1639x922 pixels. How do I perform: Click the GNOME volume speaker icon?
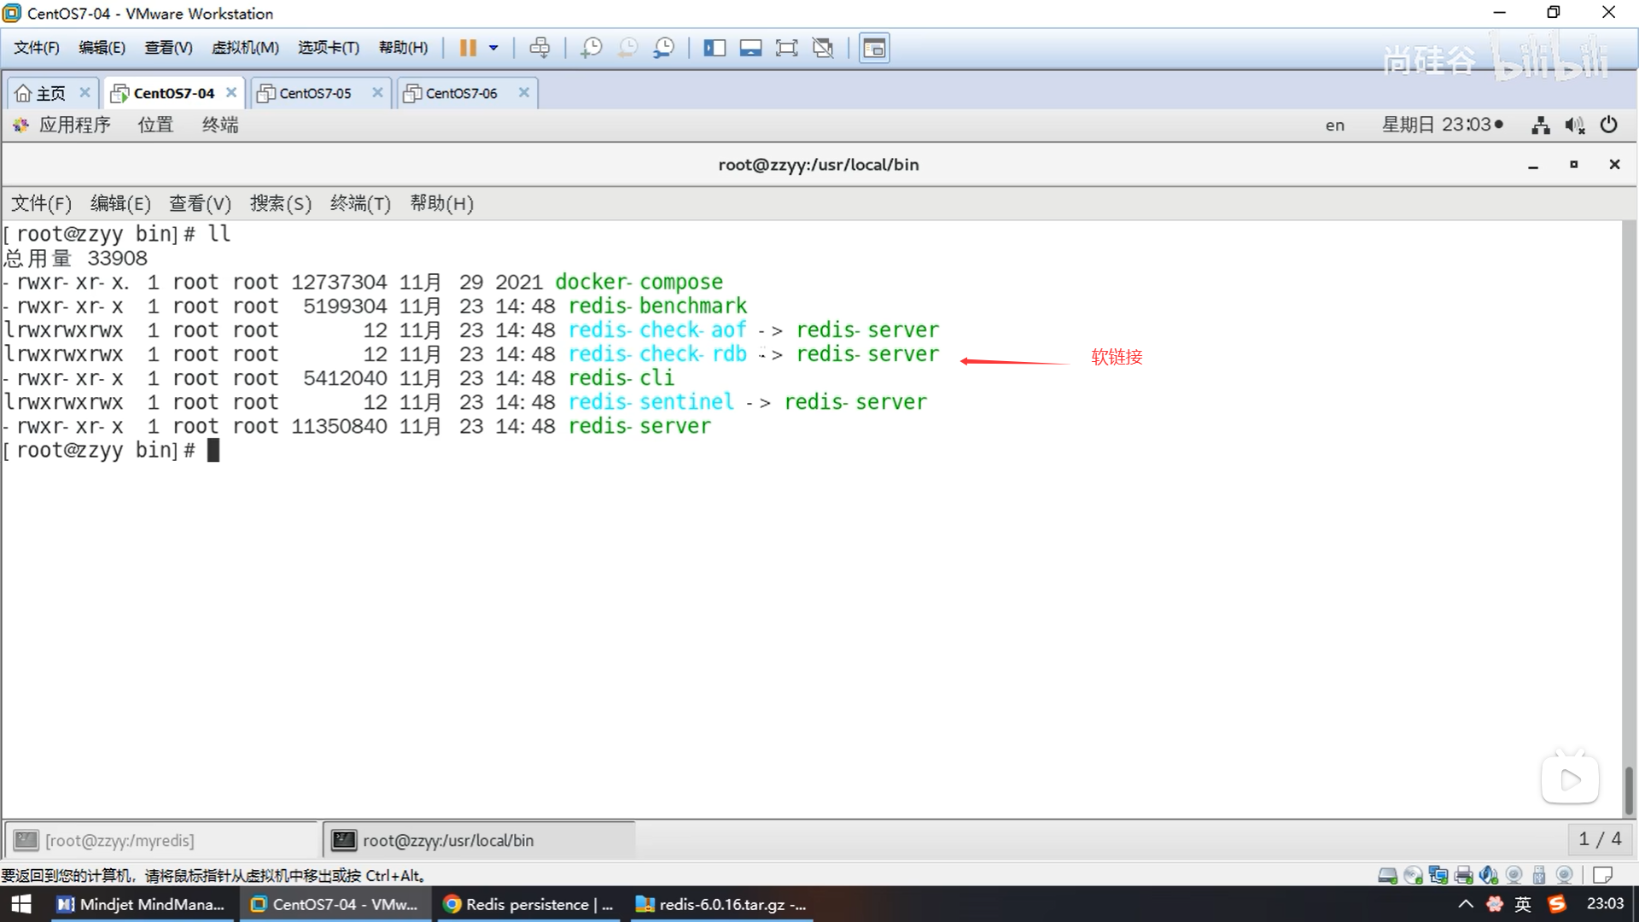1574,125
